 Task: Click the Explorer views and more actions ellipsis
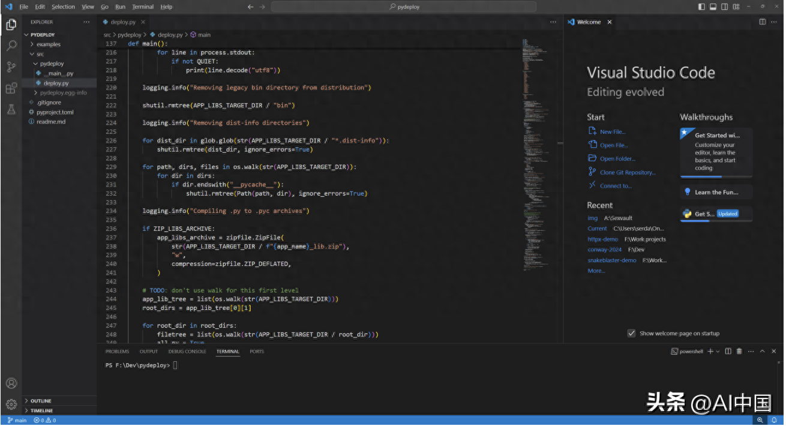click(x=86, y=22)
